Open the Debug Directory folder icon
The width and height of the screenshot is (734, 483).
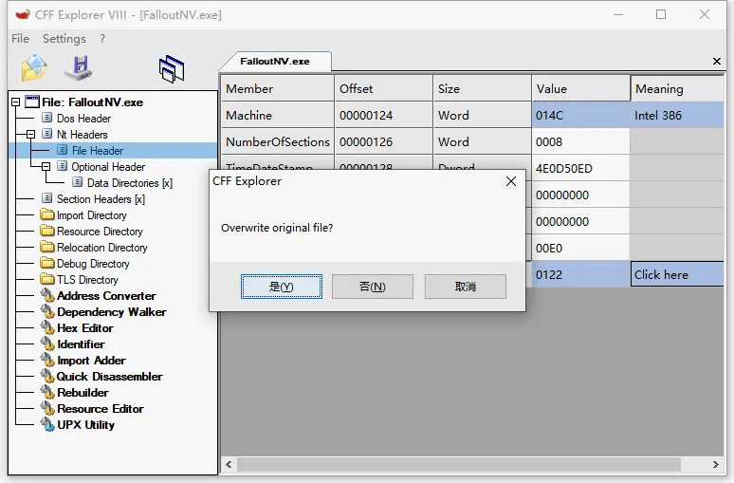click(x=47, y=263)
